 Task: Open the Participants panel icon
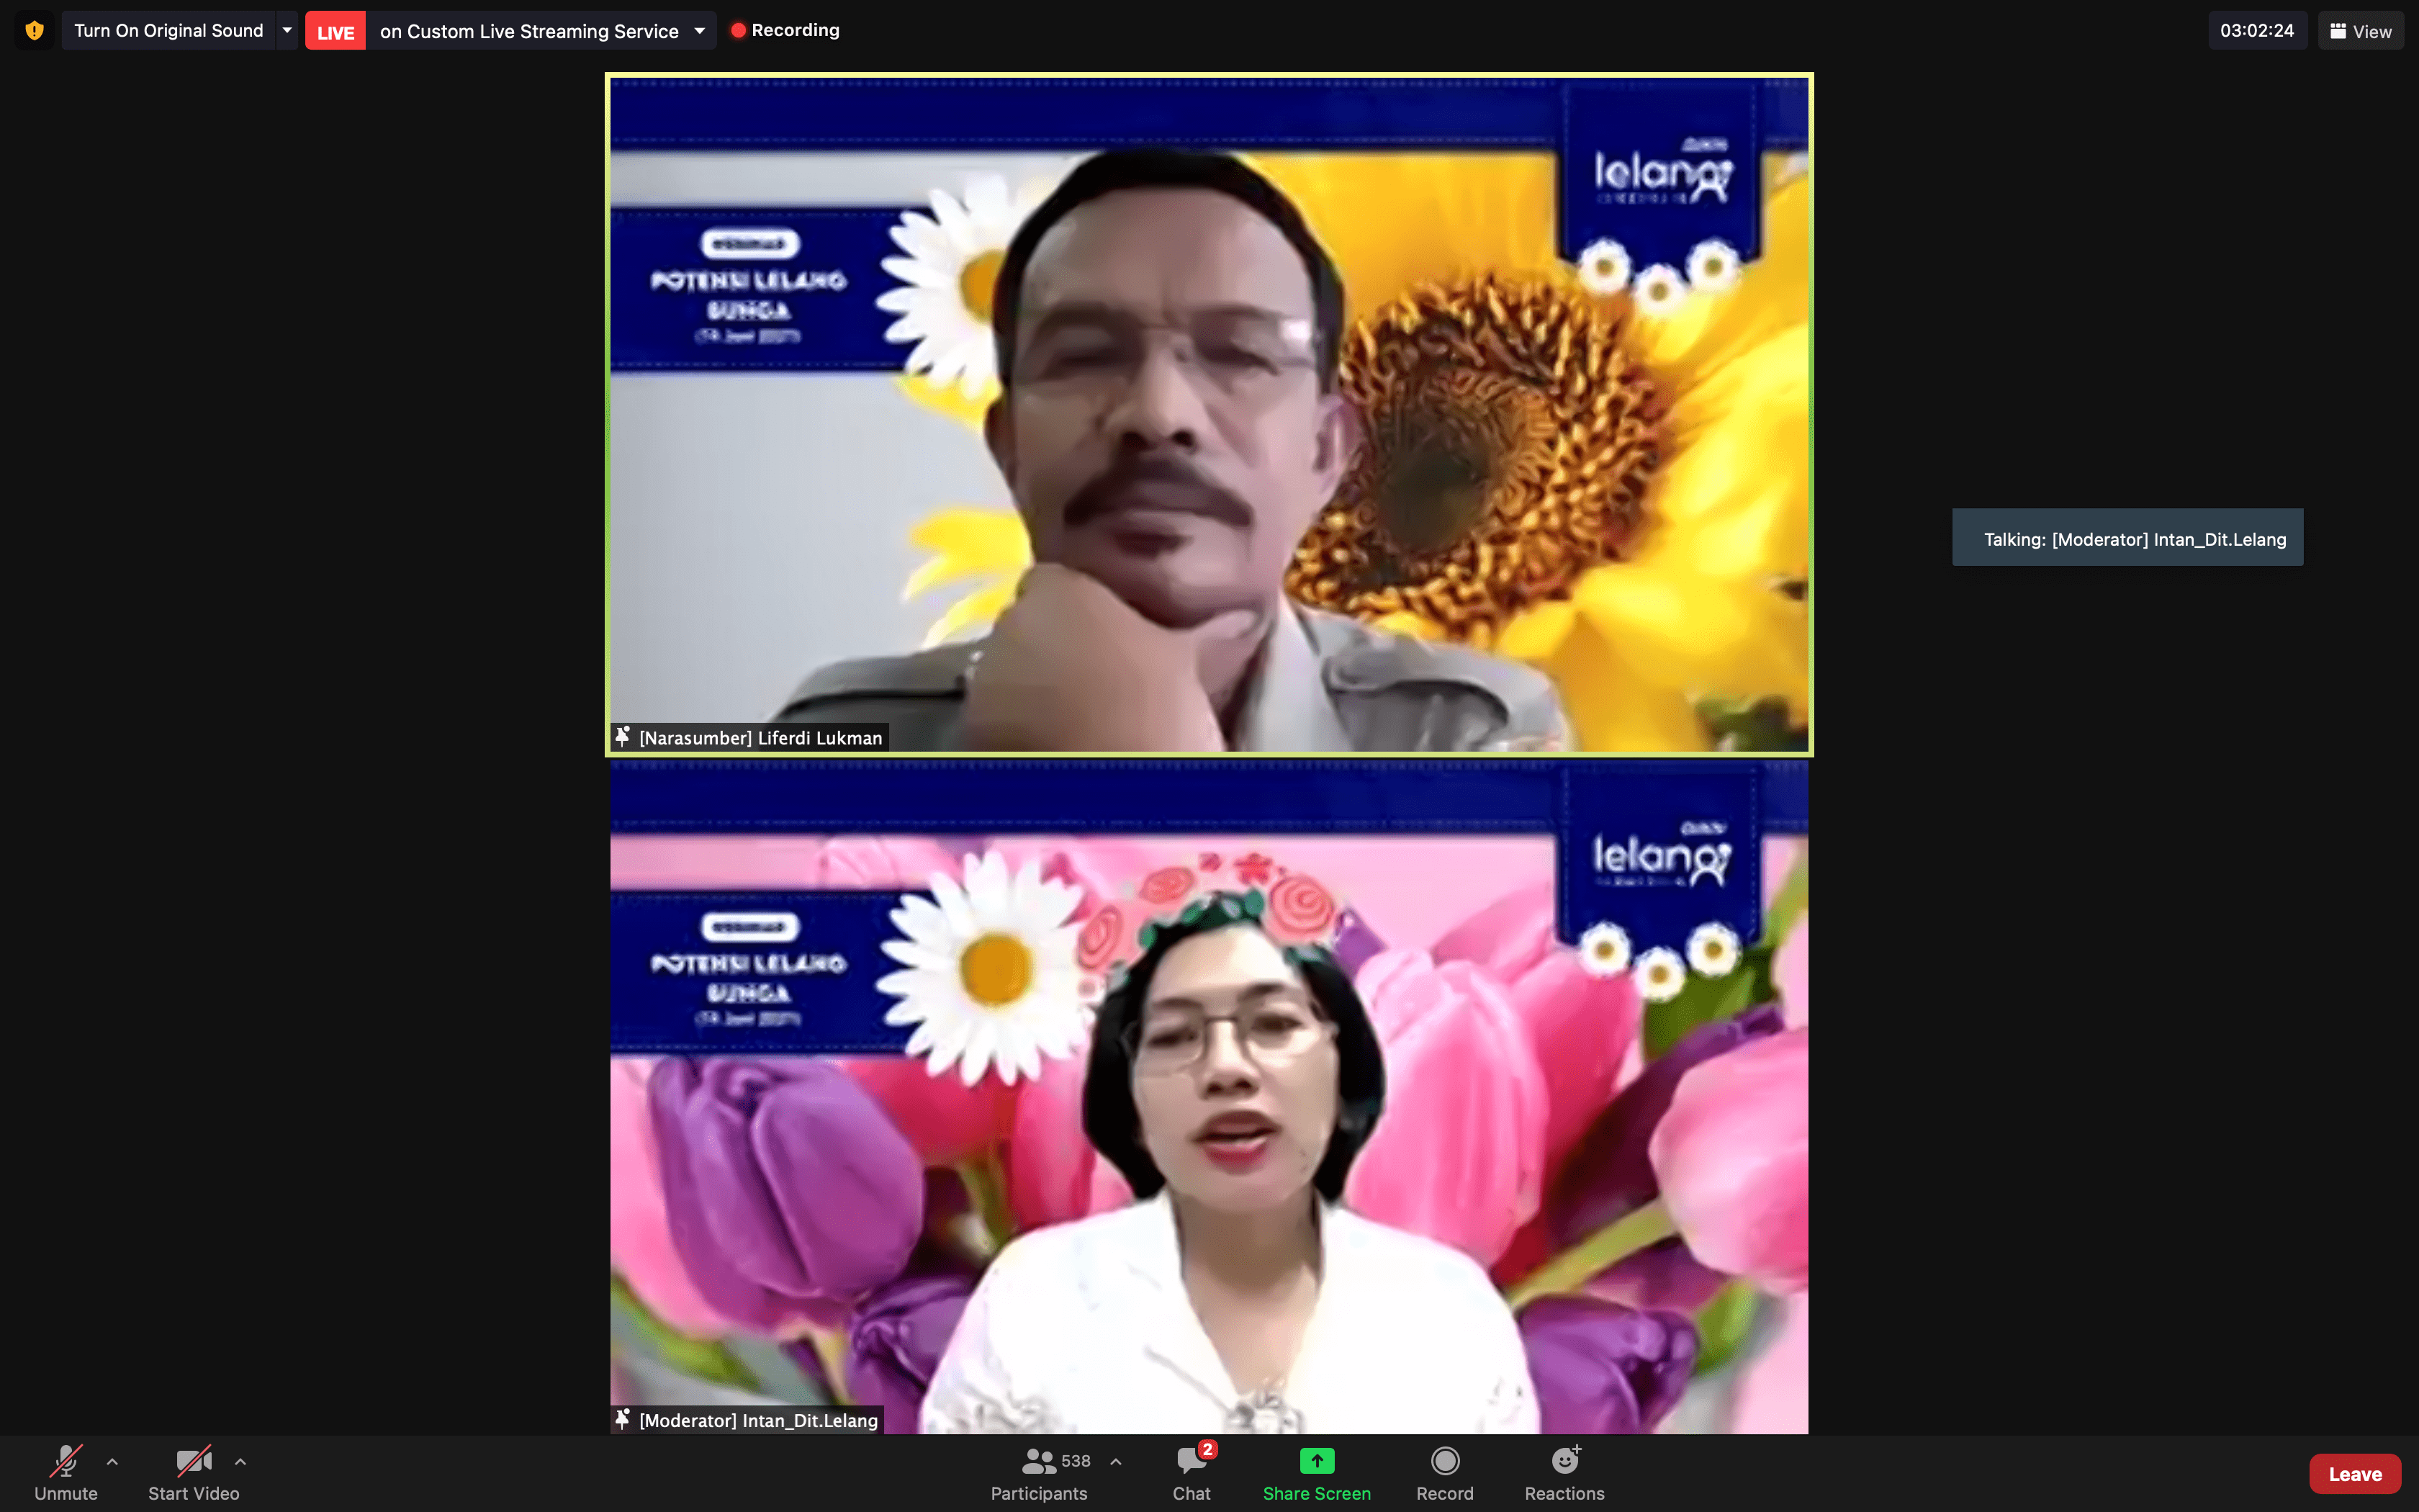[x=1039, y=1462]
